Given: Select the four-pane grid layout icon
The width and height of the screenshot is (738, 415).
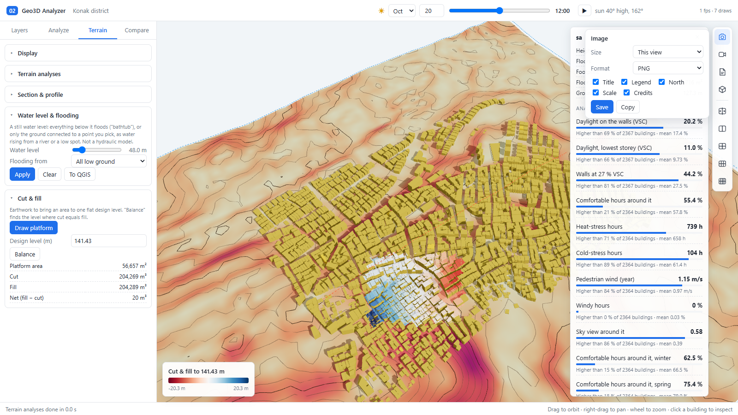Looking at the screenshot, I should click(x=722, y=146).
